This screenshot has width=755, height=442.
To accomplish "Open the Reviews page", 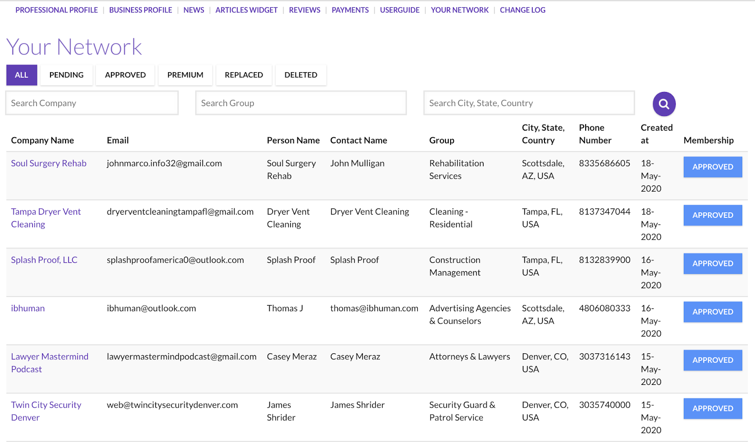I will 304,10.
